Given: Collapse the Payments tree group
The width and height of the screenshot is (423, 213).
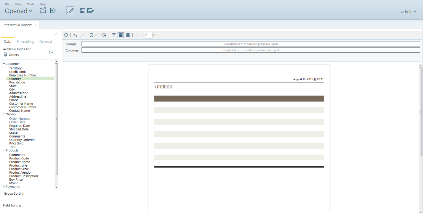Looking at the screenshot, I should point(4,187).
